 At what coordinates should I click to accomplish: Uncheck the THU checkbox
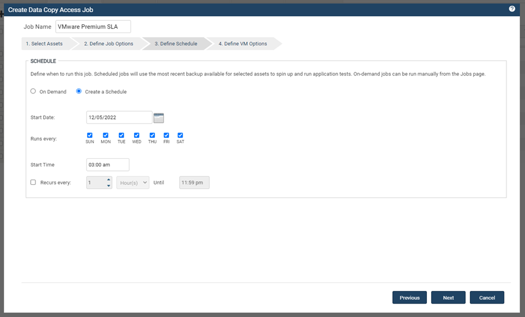(153, 135)
